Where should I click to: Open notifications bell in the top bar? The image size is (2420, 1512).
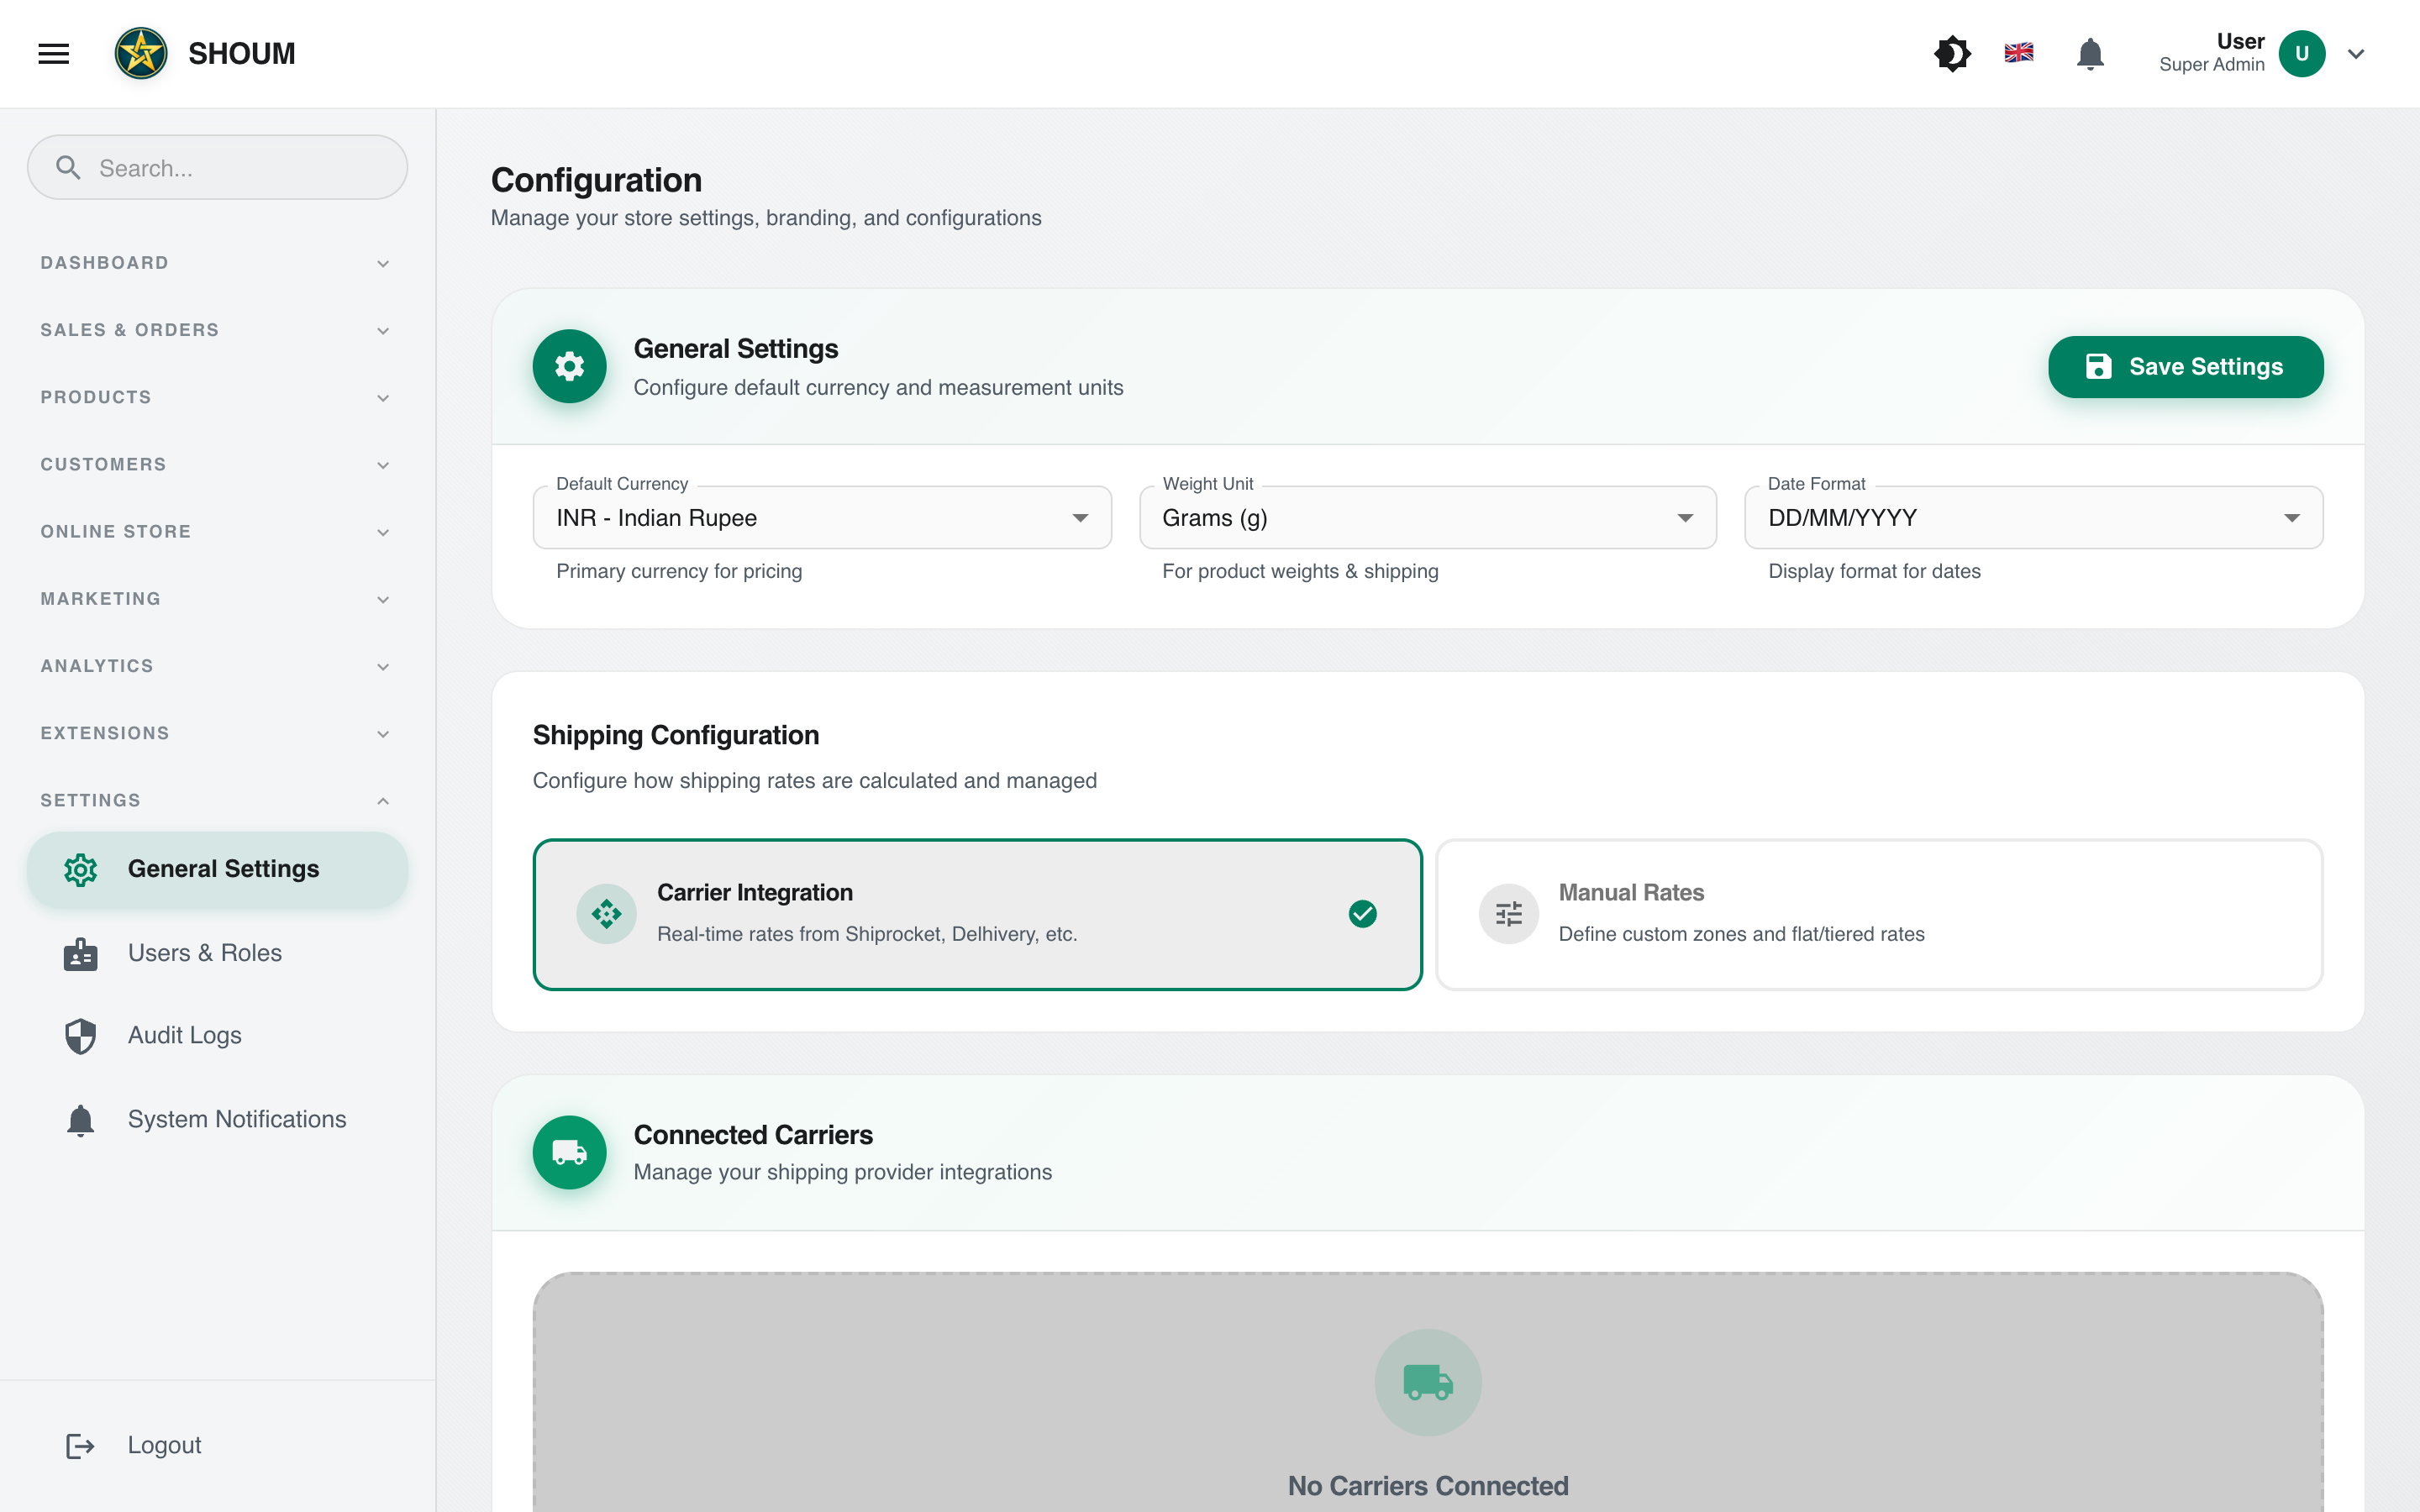click(x=2089, y=53)
